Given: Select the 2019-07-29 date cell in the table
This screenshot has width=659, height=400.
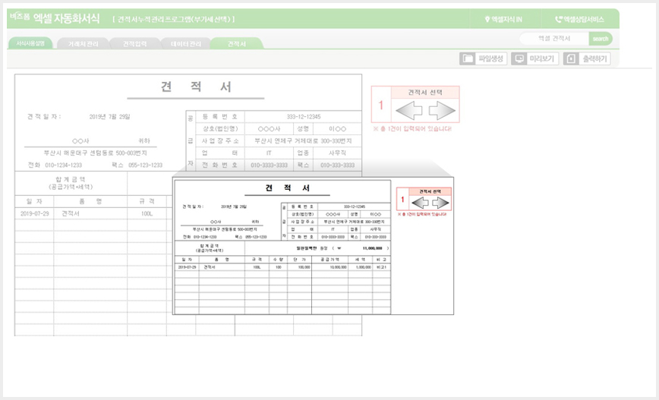Looking at the screenshot, I should click(x=34, y=213).
